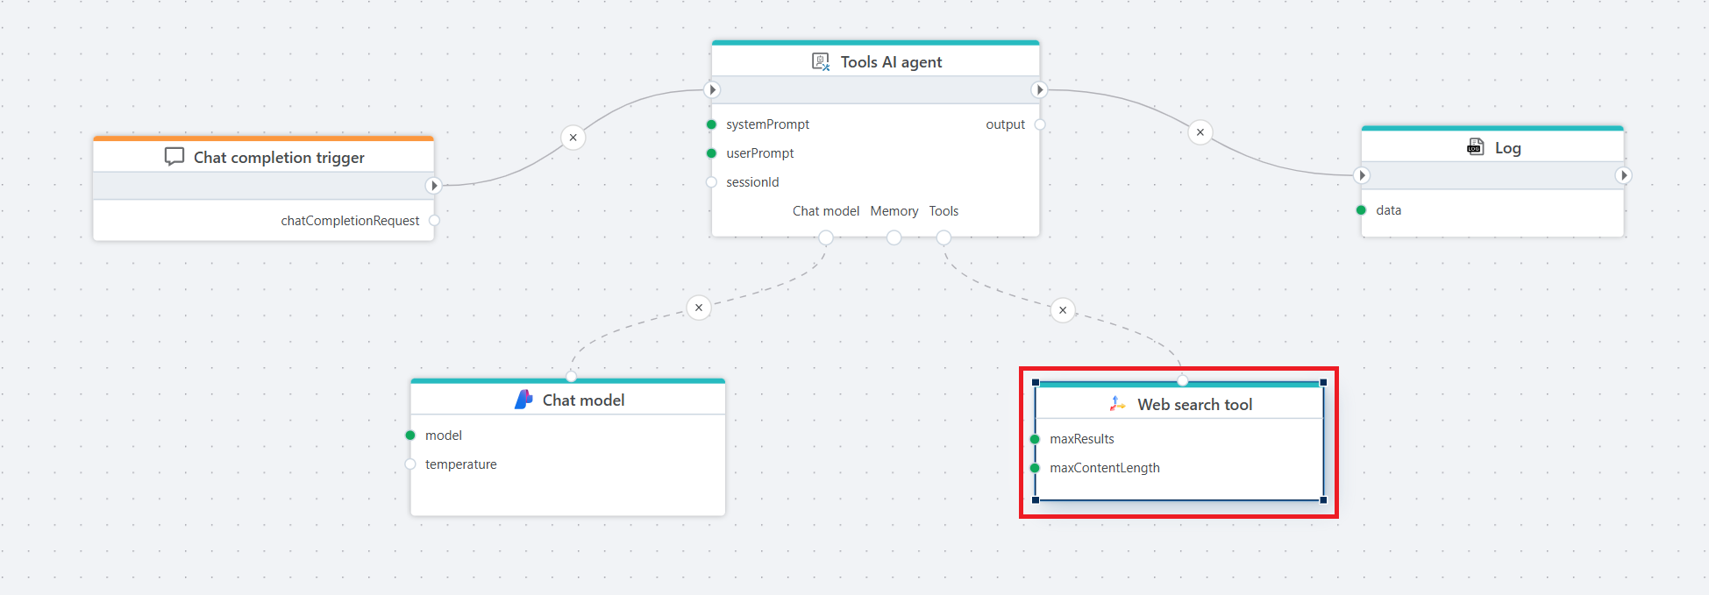This screenshot has width=1709, height=595.
Task: Click the Memory connector port
Action: (894, 237)
